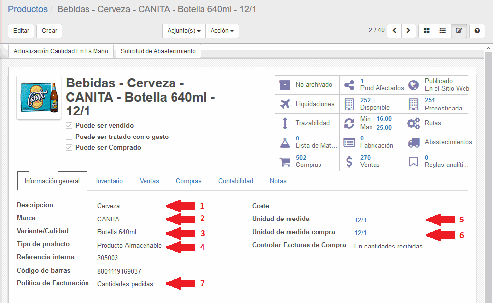Screen dimensions: 493x303
Task: Open the Contabilidad tab
Action: pyautogui.click(x=236, y=181)
